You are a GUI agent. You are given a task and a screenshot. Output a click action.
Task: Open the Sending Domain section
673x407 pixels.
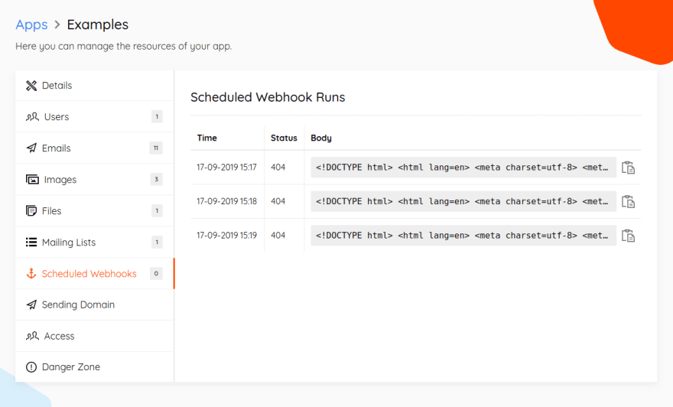[94, 304]
